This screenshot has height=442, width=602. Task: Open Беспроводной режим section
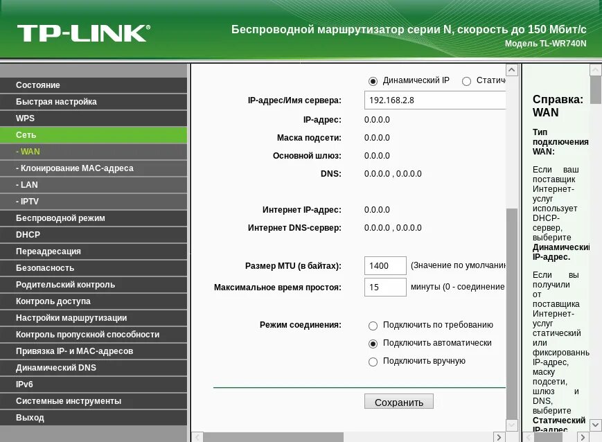tap(94, 218)
